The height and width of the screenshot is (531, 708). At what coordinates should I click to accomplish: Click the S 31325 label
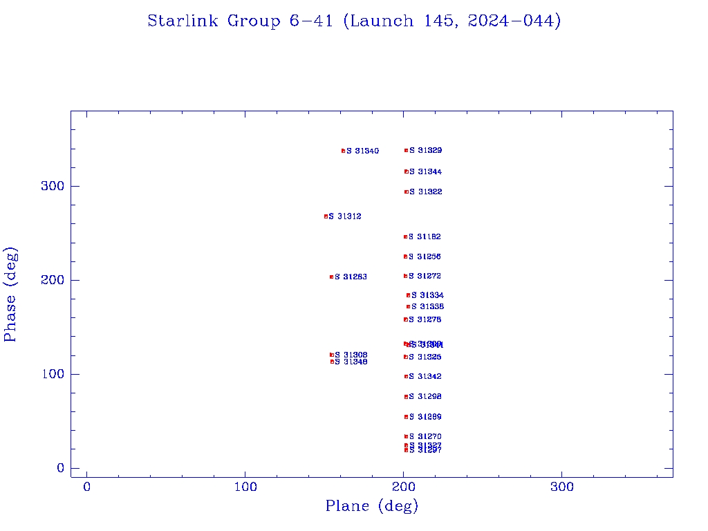coord(425,357)
